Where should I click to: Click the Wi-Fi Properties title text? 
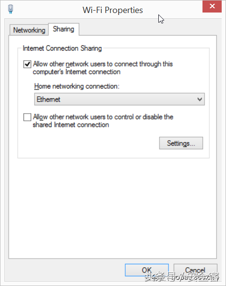click(x=113, y=10)
